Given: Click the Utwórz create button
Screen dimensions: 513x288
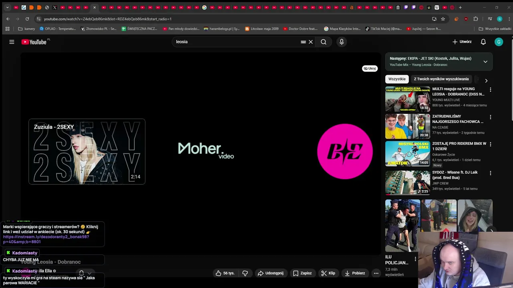Looking at the screenshot, I should pyautogui.click(x=462, y=42).
